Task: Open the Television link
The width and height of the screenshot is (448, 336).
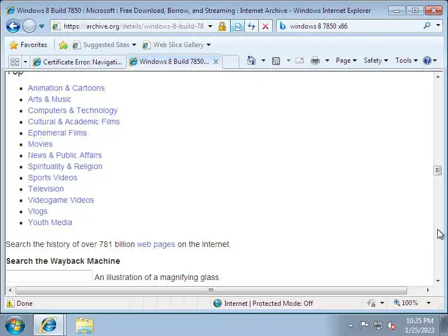Action: (46, 189)
